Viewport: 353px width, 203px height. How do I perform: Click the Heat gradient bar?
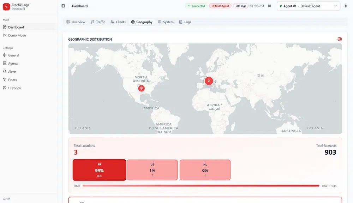point(201,186)
